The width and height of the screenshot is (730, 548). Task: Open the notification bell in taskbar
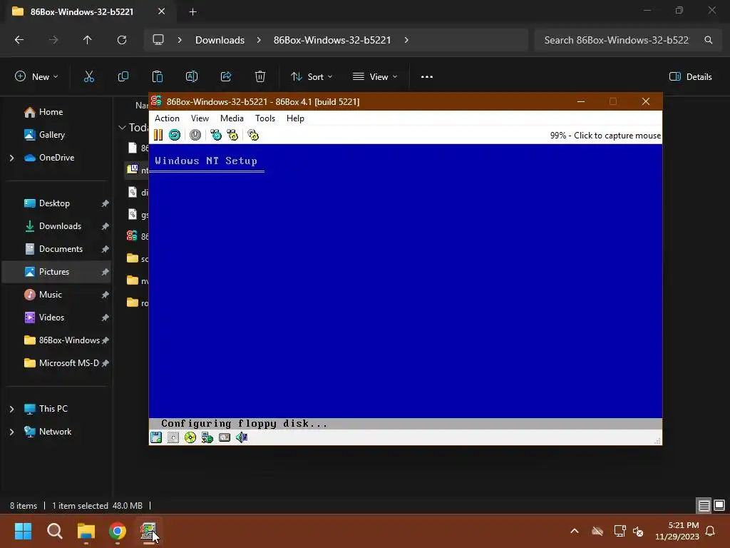tap(710, 531)
